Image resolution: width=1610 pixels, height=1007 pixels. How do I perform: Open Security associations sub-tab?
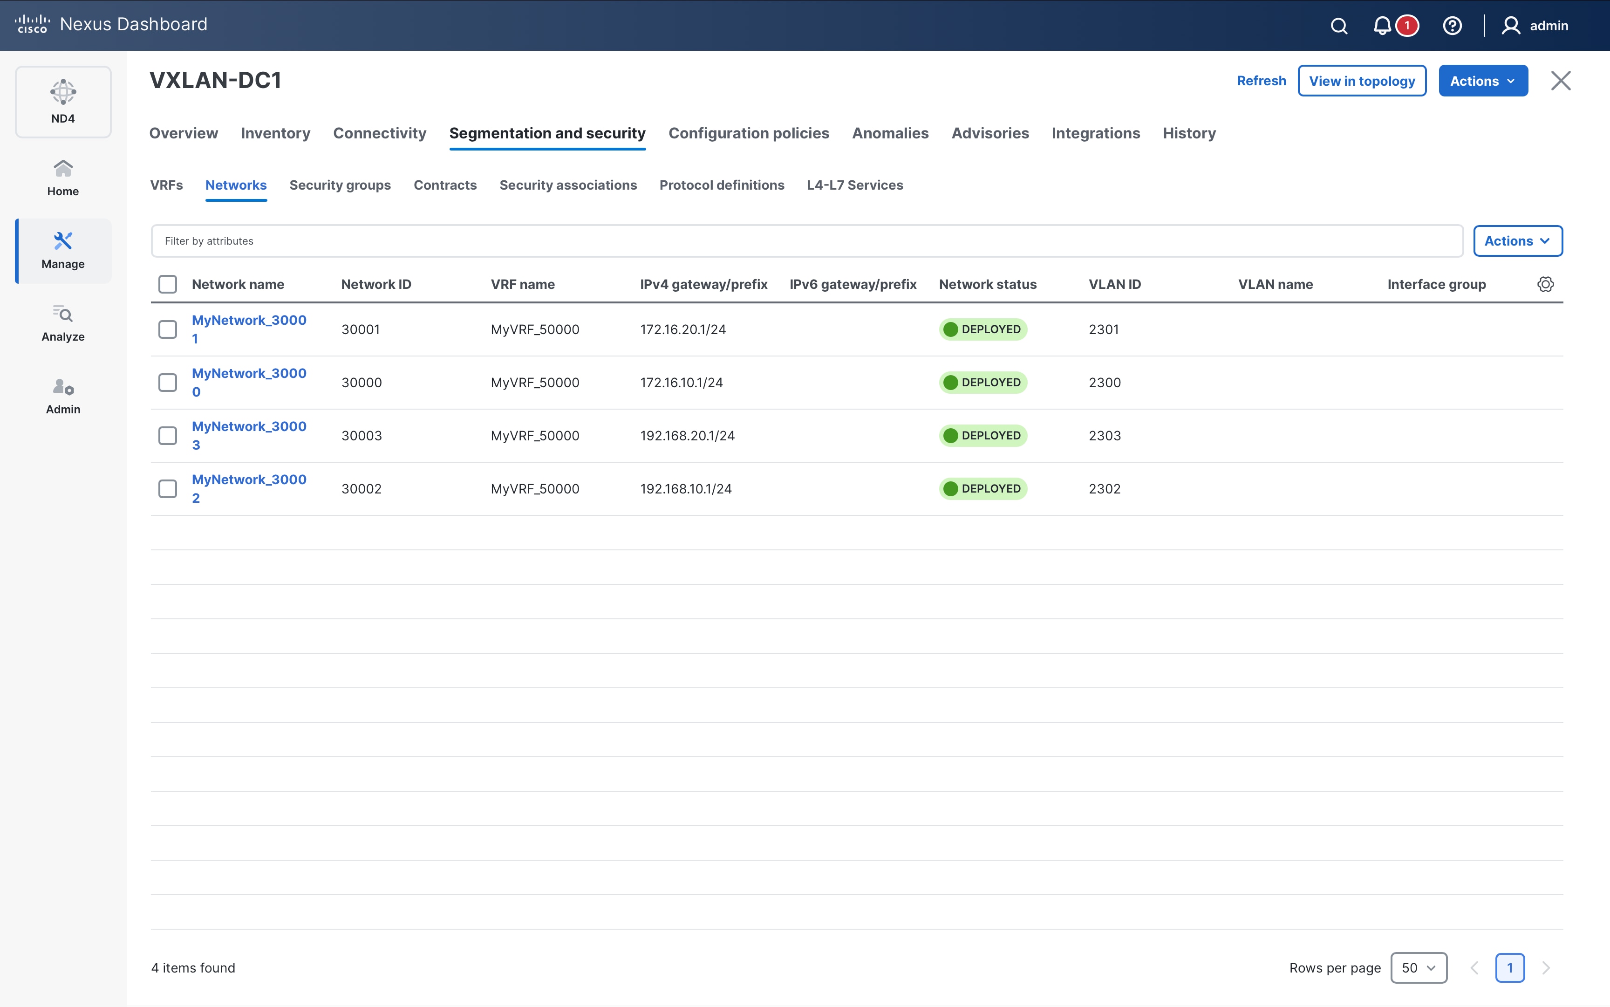click(568, 185)
